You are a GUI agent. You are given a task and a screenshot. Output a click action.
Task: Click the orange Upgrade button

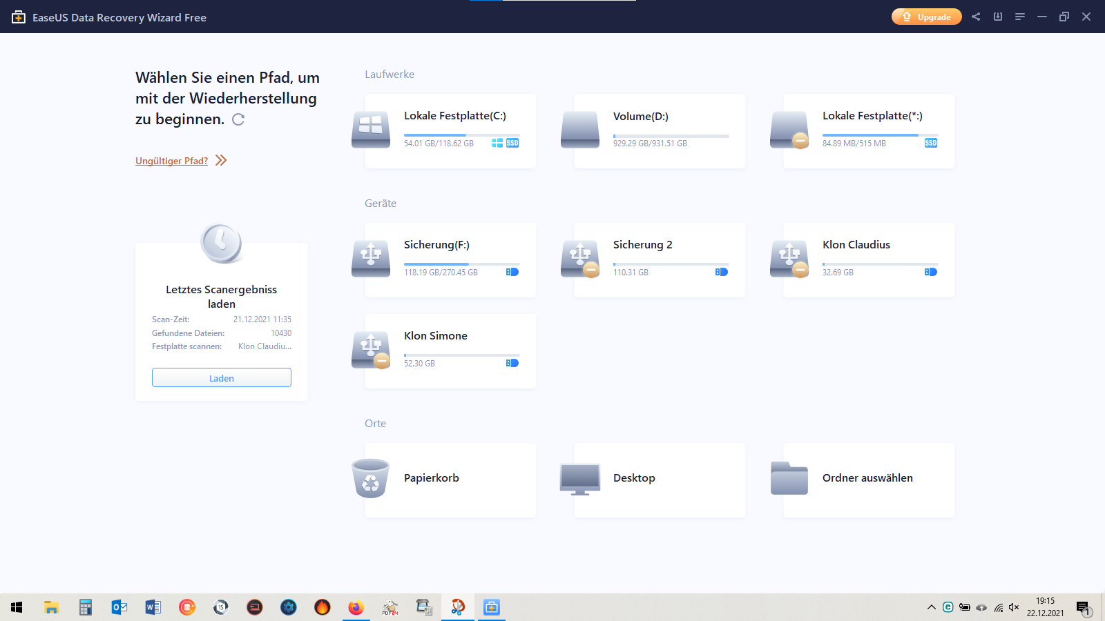[927, 17]
